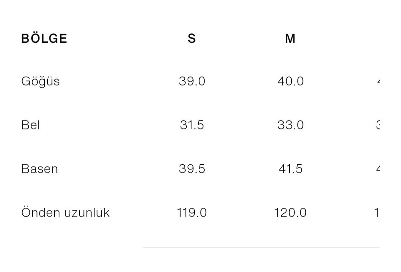
Task: Click the cut-off Önden uzunluk value at right
Action: point(376,213)
